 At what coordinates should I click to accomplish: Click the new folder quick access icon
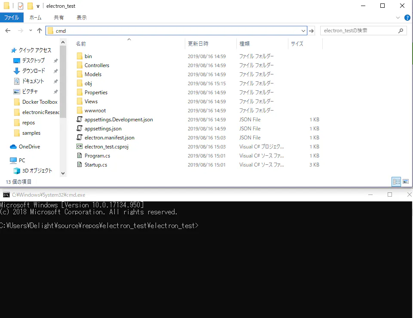click(x=30, y=6)
